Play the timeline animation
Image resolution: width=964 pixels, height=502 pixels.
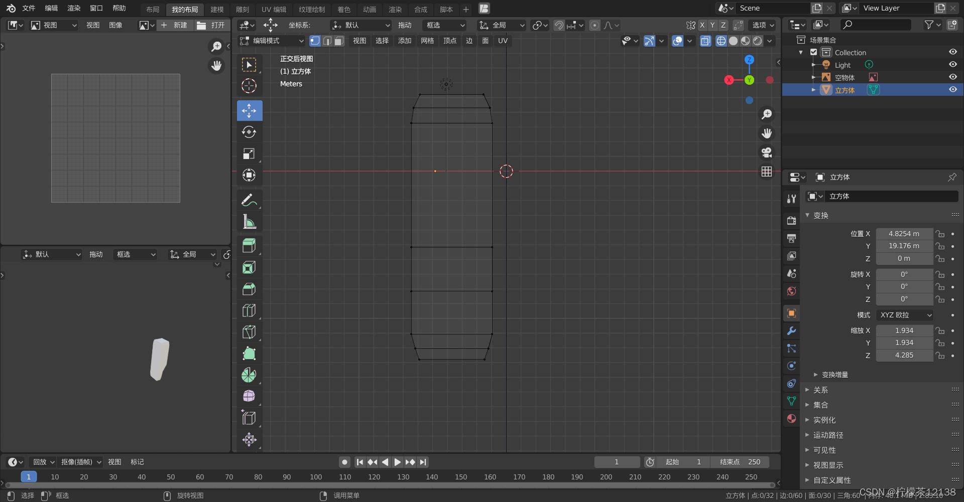click(x=398, y=462)
